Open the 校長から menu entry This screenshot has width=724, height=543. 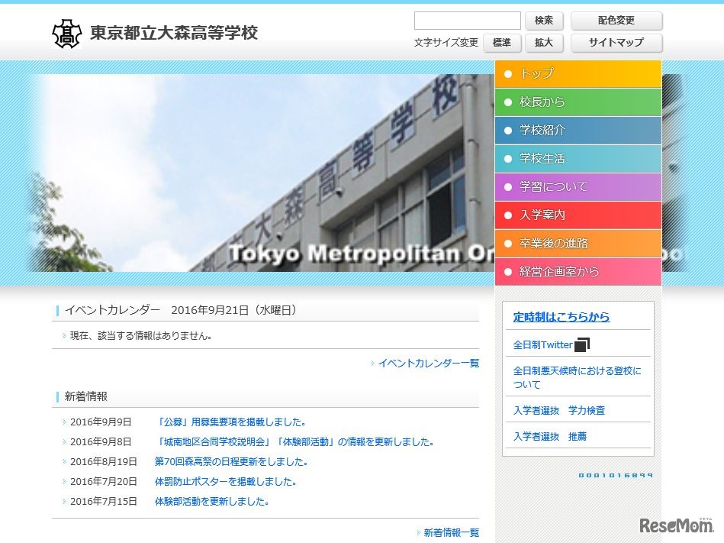(578, 102)
